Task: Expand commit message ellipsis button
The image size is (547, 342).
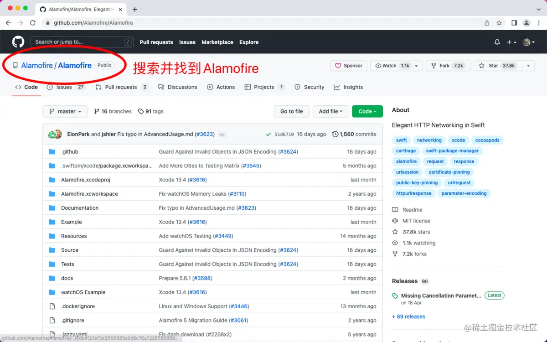Action: 222,135
